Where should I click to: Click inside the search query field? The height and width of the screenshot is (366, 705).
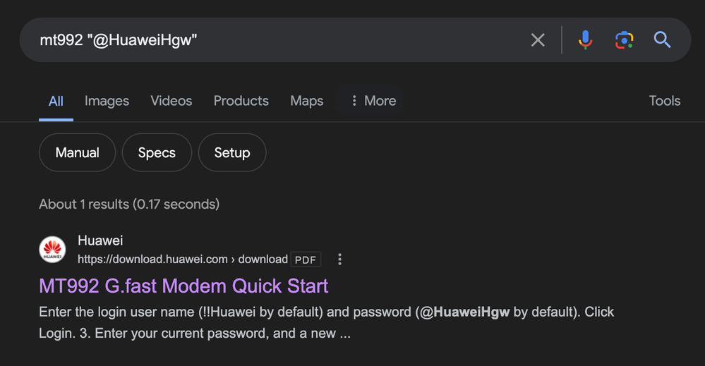click(x=282, y=40)
